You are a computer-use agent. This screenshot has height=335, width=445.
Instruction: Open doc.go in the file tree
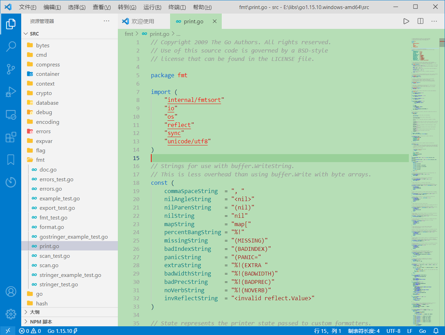70,170
